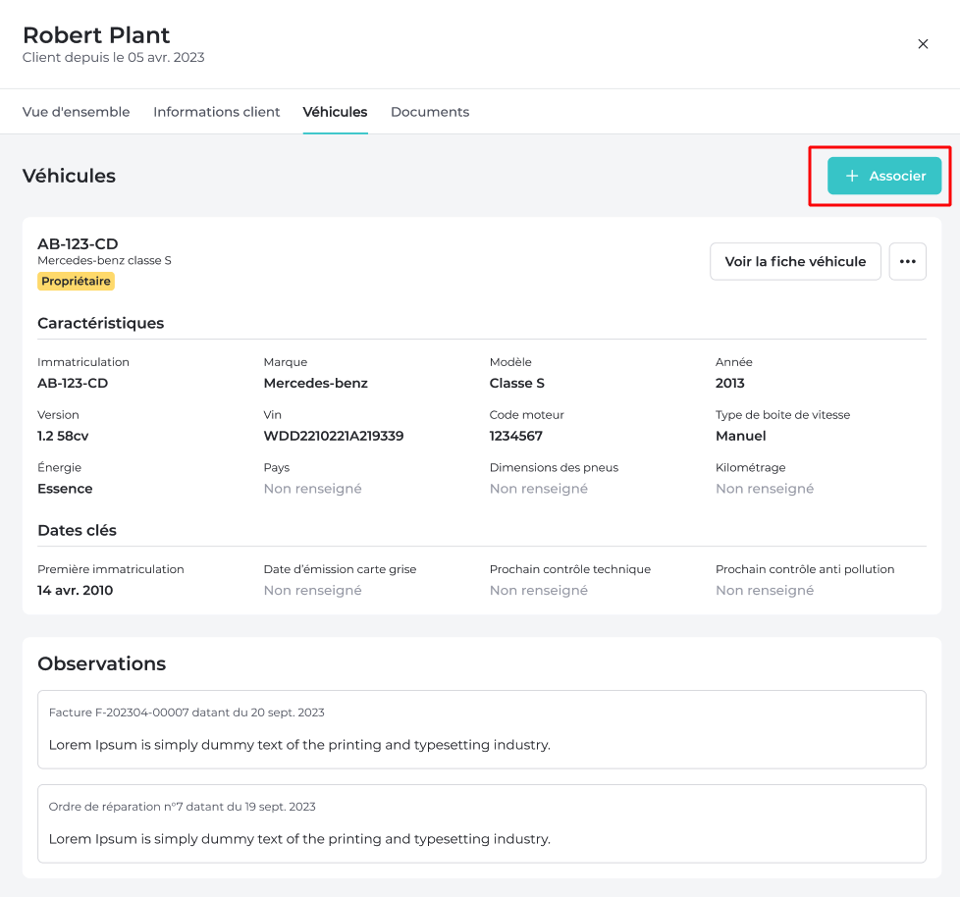Image resolution: width=960 pixels, height=897 pixels.
Task: Switch to the Informations client tab
Action: (x=216, y=112)
